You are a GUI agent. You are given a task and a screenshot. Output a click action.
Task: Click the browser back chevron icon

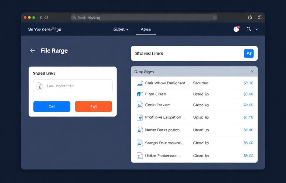(41, 18)
